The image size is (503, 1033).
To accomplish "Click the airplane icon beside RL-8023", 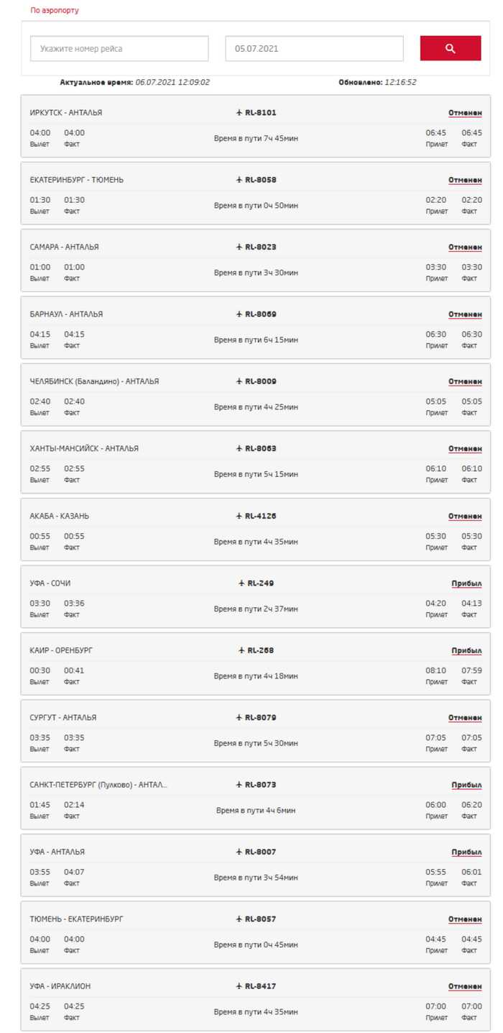I will pos(239,247).
